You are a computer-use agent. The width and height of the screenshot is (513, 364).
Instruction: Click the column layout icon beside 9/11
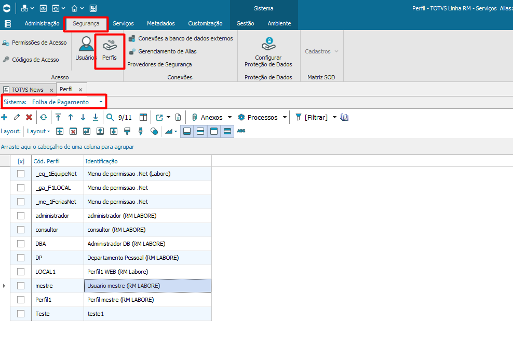(x=143, y=117)
